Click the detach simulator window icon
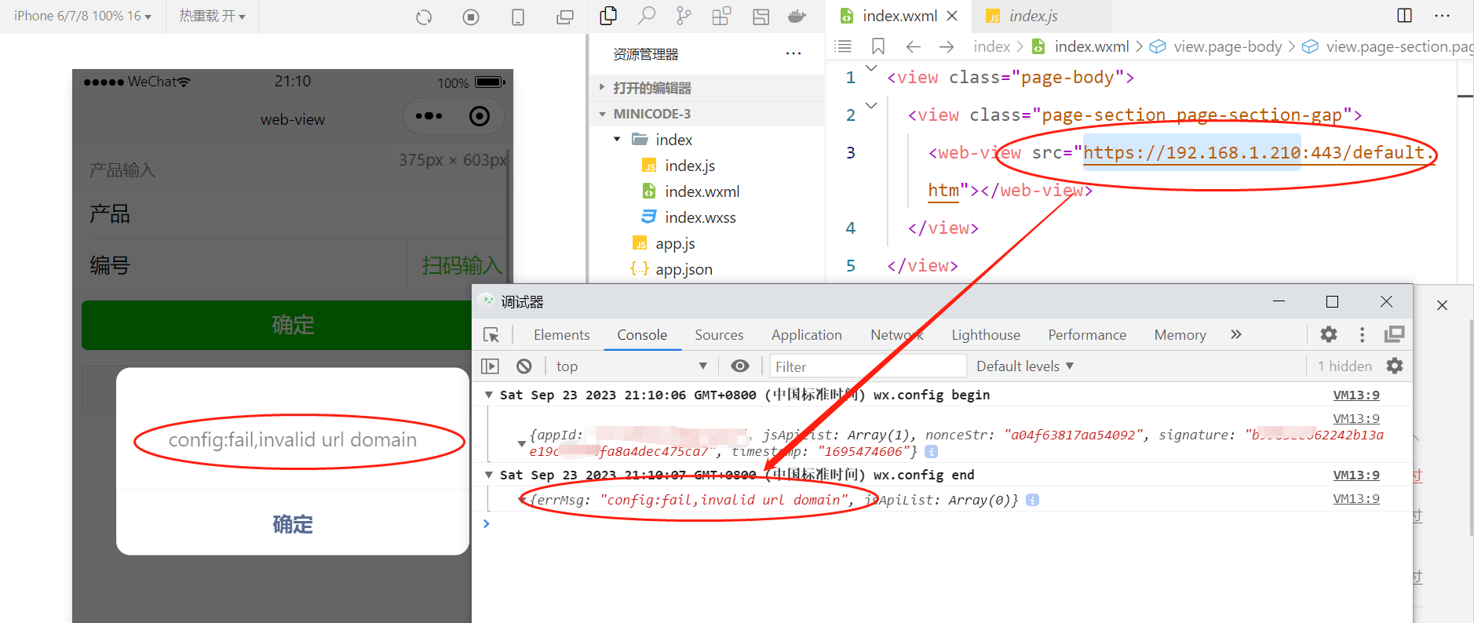The image size is (1474, 623). pos(565,17)
